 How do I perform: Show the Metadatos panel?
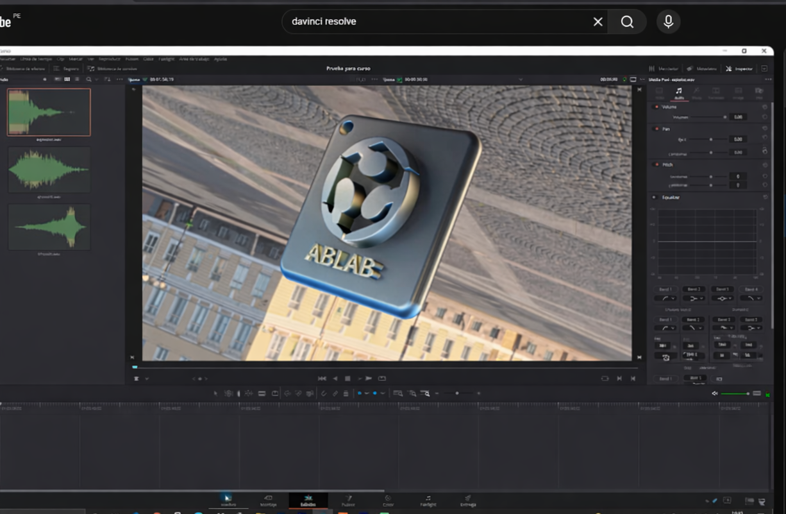[x=702, y=69]
